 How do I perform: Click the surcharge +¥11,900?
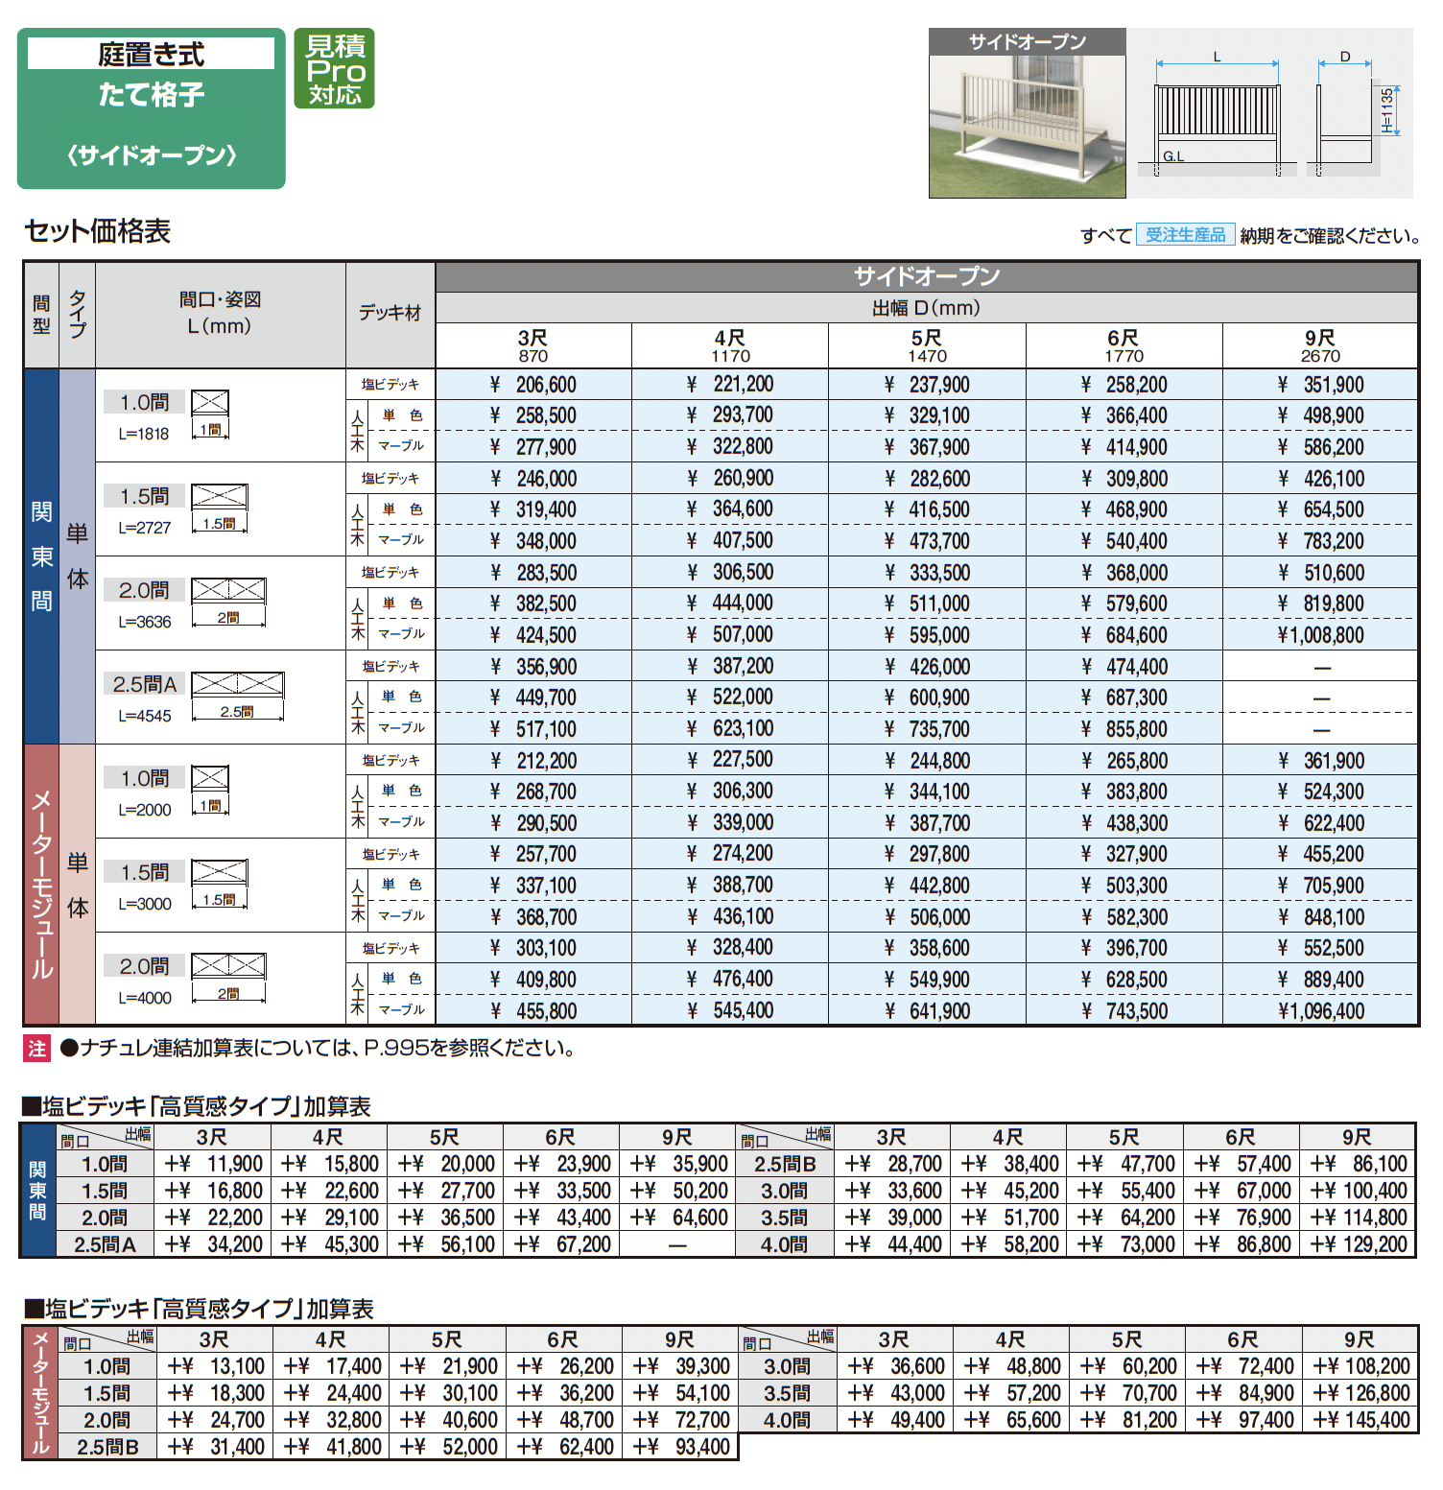[x=213, y=1164]
